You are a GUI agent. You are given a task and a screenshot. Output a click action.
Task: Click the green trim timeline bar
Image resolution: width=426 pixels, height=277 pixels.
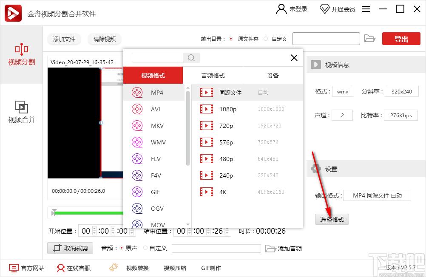click(89, 213)
